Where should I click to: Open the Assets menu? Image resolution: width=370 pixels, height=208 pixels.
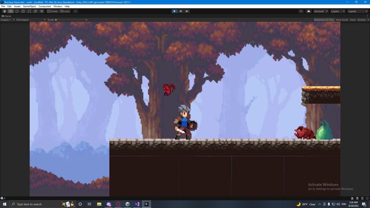click(x=17, y=6)
